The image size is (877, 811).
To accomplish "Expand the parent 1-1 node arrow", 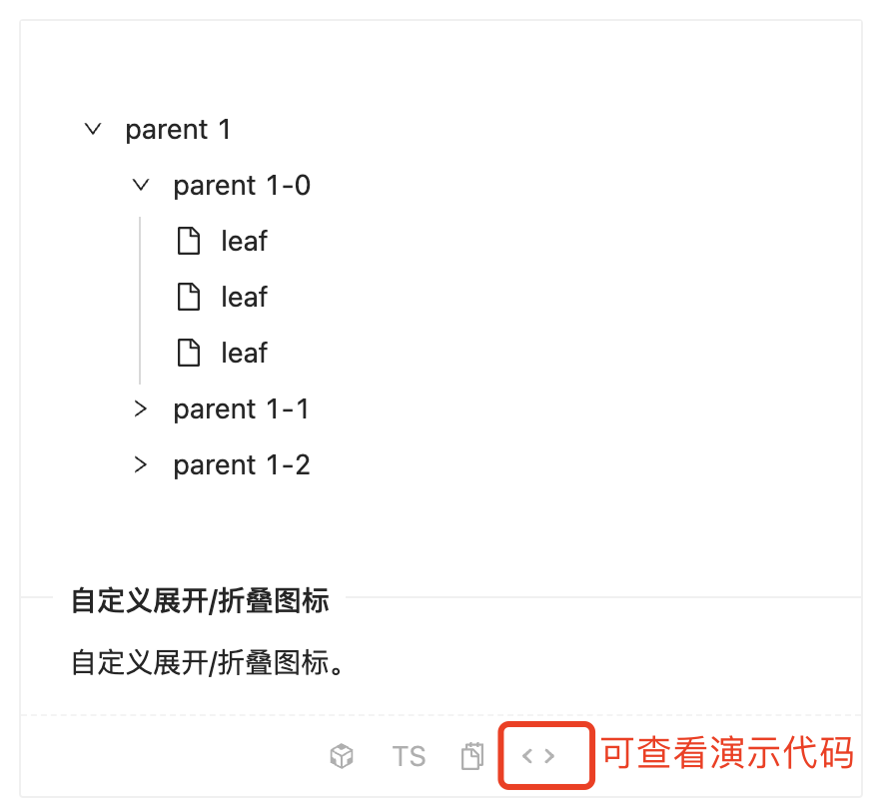I will click(x=141, y=408).
